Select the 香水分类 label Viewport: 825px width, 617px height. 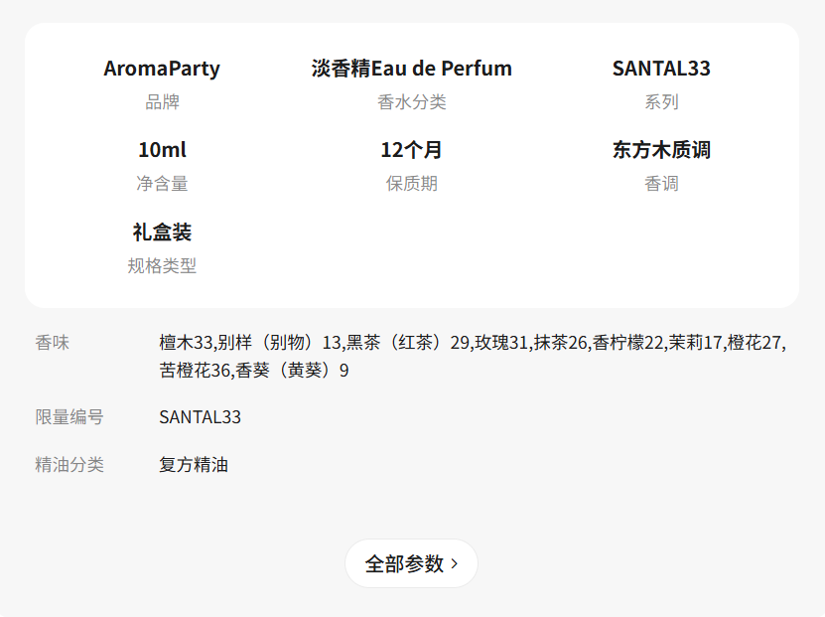412,101
